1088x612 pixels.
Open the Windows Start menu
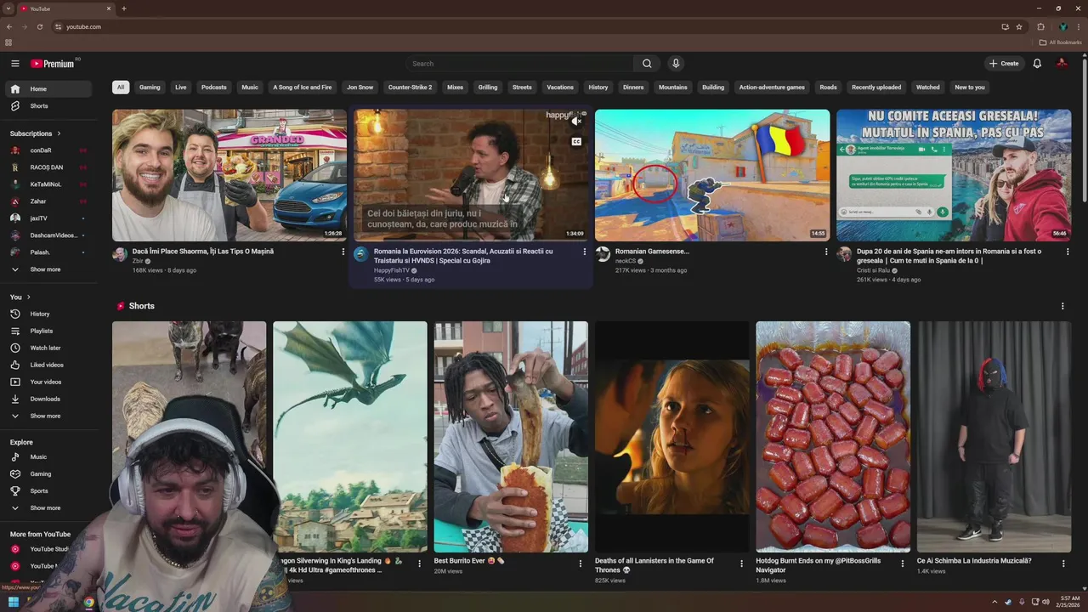click(14, 602)
